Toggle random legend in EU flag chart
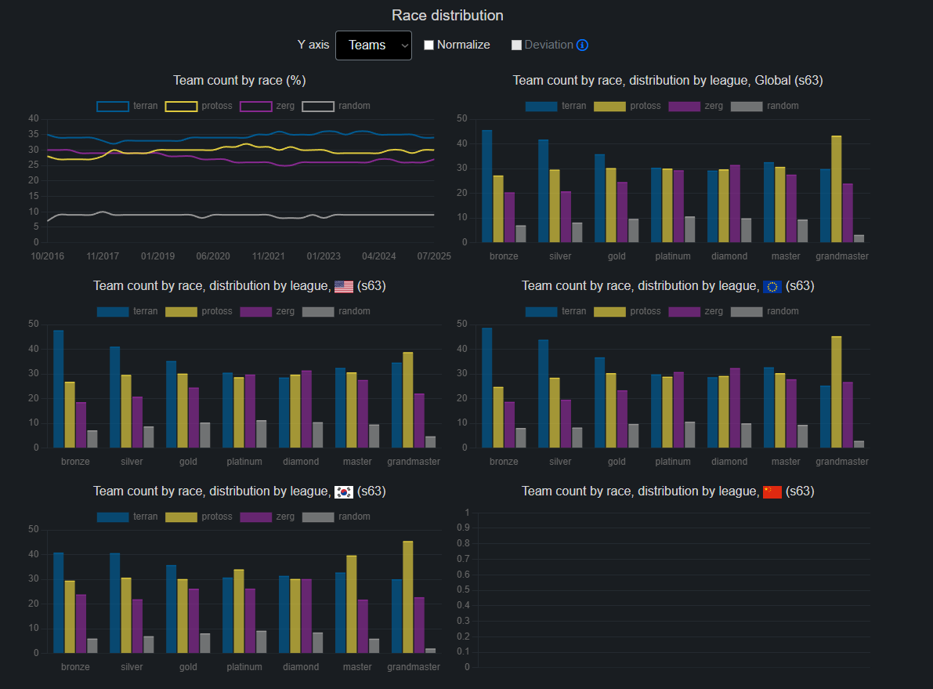Viewport: 933px width, 689px height. pyautogui.click(x=765, y=311)
